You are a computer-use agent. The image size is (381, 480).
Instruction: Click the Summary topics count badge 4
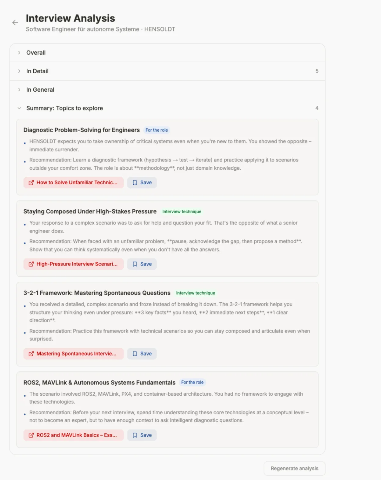point(317,108)
